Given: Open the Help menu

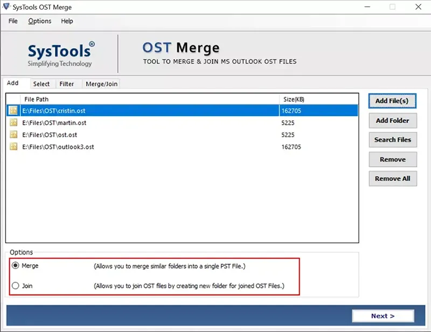Looking at the screenshot, I should (x=67, y=21).
